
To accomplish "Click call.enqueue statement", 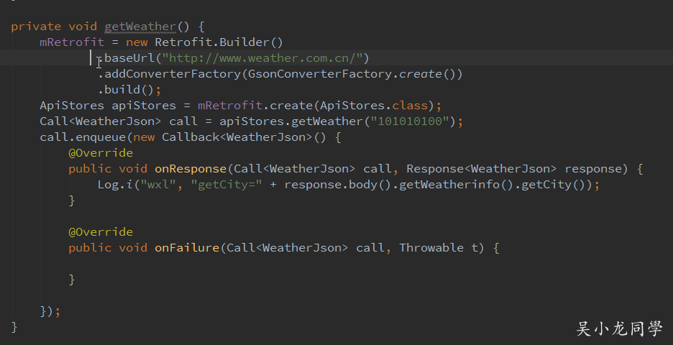I will point(83,137).
